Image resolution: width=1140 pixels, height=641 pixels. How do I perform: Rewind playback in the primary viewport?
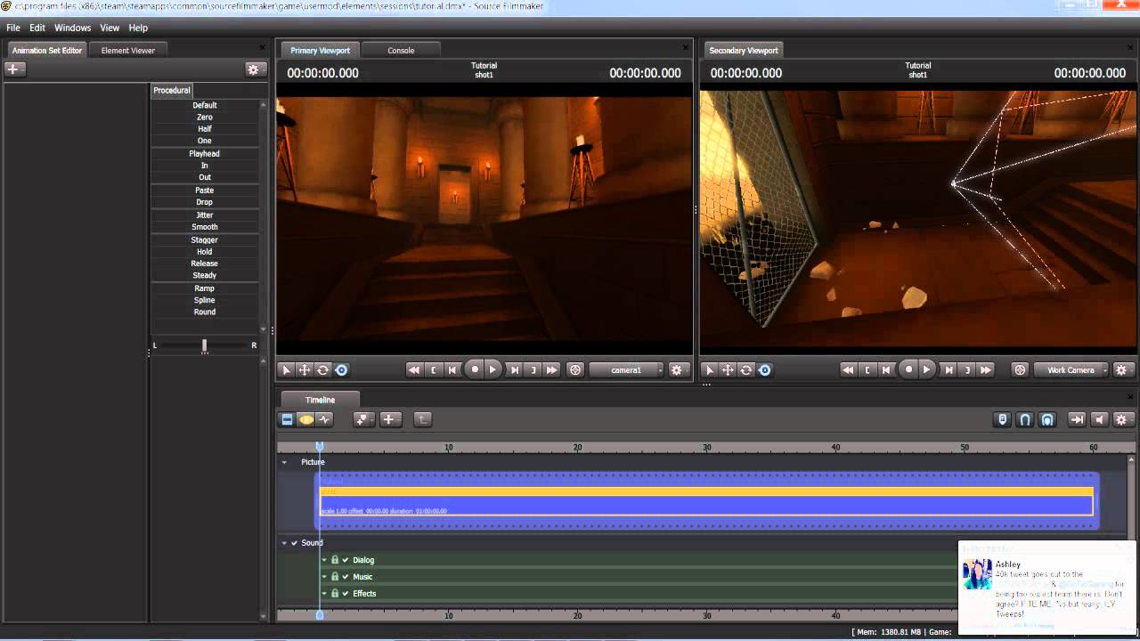pyautogui.click(x=413, y=369)
